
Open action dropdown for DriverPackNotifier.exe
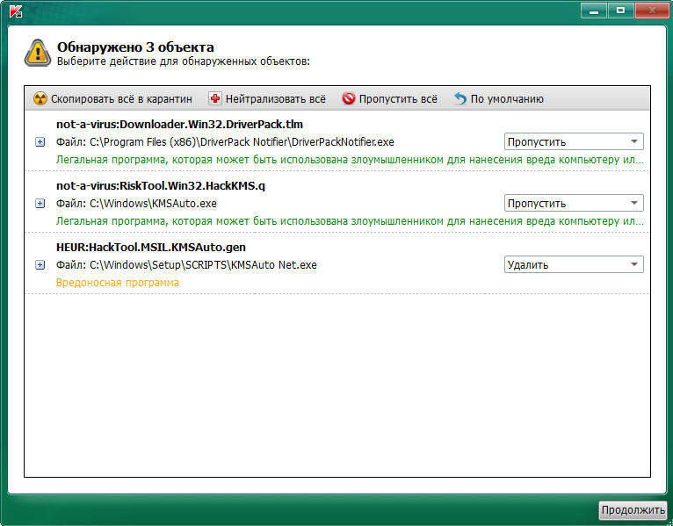[x=574, y=141]
